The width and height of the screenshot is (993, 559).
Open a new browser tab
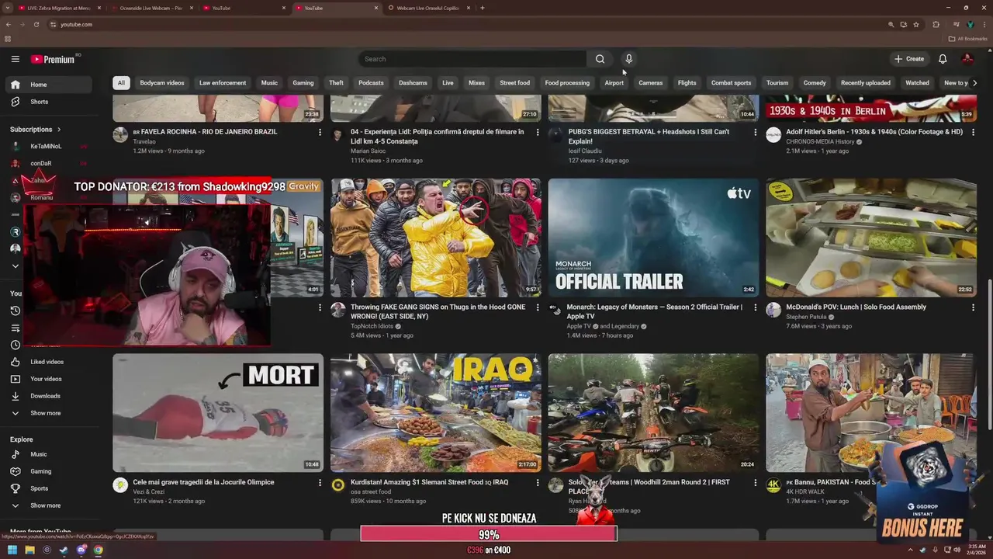point(483,8)
